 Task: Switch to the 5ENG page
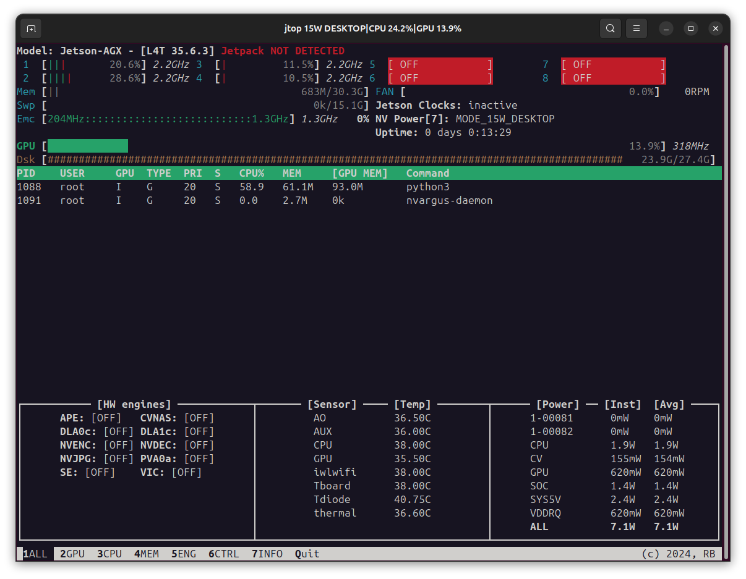pyautogui.click(x=184, y=554)
